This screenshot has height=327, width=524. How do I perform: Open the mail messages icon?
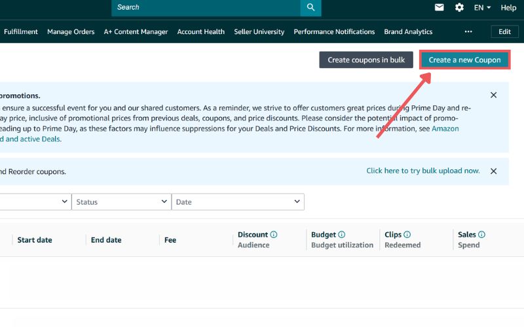point(439,7)
